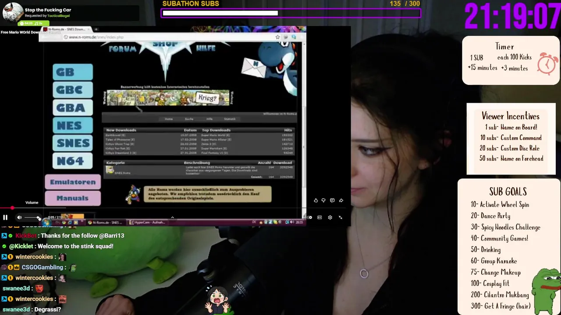Open the N64 roms section

(73, 161)
